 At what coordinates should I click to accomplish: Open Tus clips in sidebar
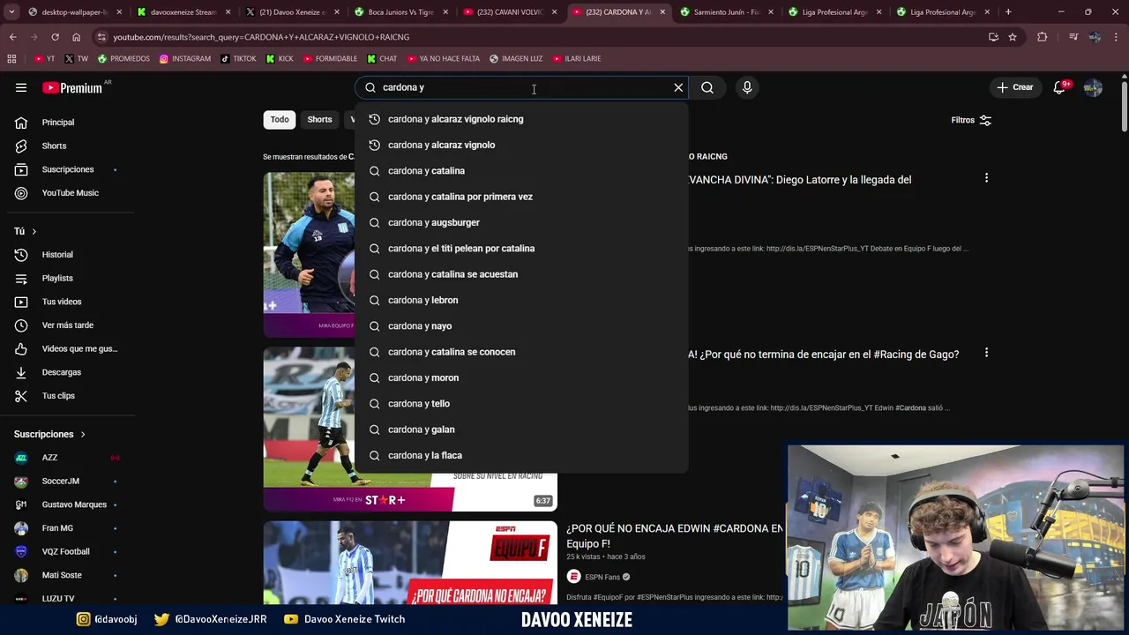(x=58, y=396)
